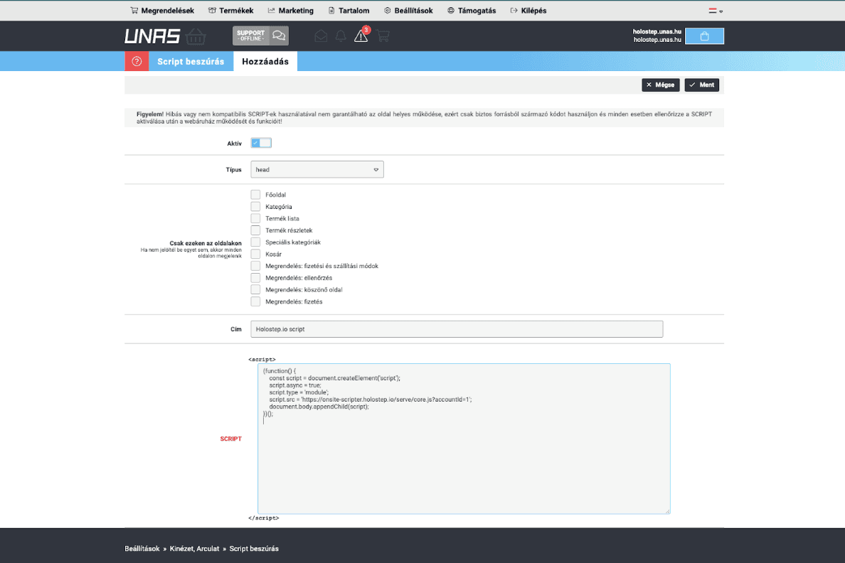Open the Termékek menu

[230, 11]
